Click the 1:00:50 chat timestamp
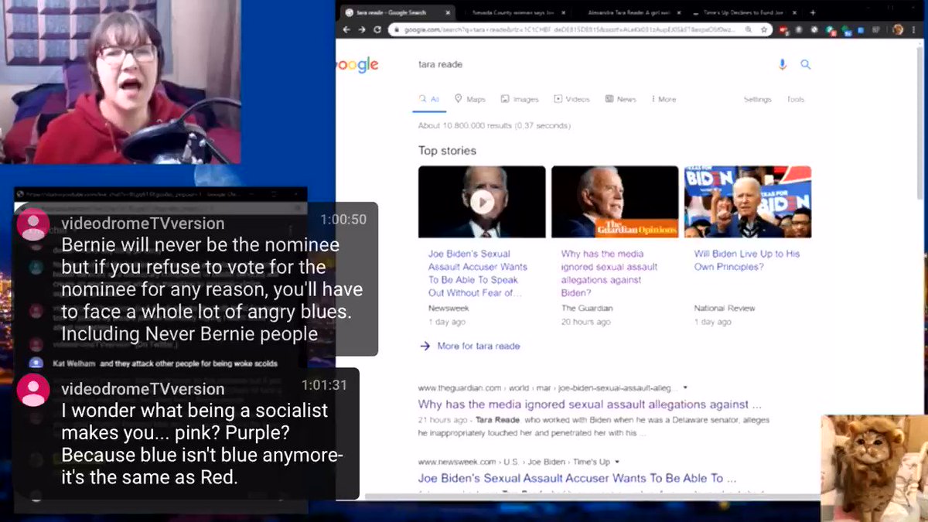 coord(343,220)
